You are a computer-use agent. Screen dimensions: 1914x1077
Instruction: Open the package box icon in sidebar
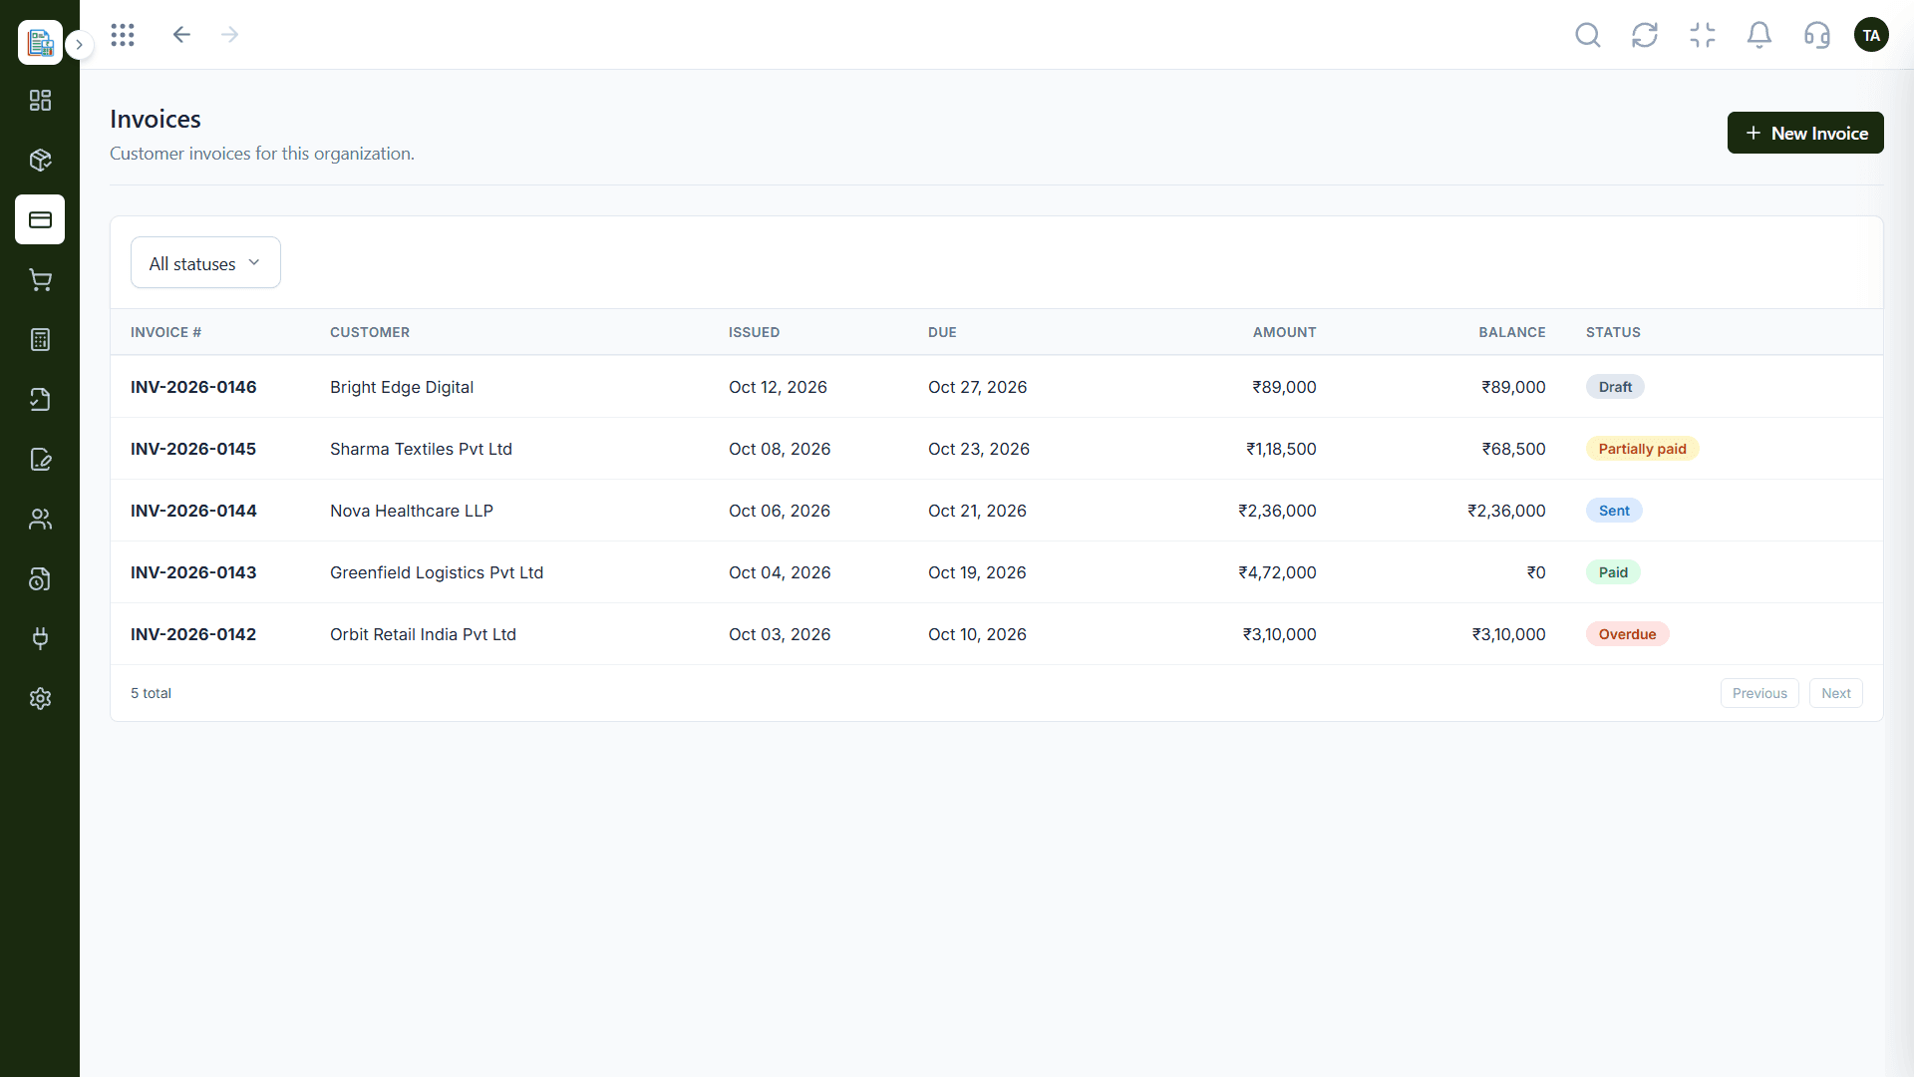click(x=40, y=161)
